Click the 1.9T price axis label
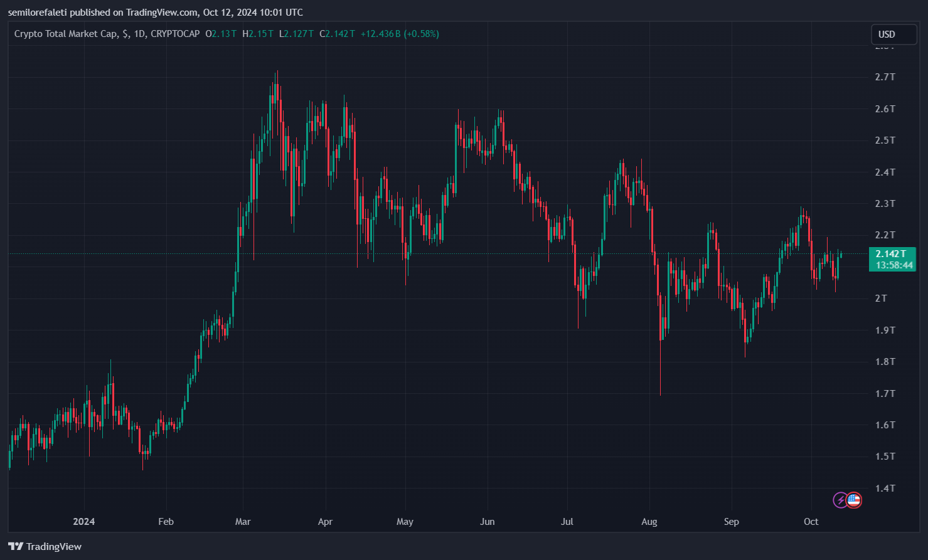Viewport: 928px width, 560px height. tap(885, 330)
